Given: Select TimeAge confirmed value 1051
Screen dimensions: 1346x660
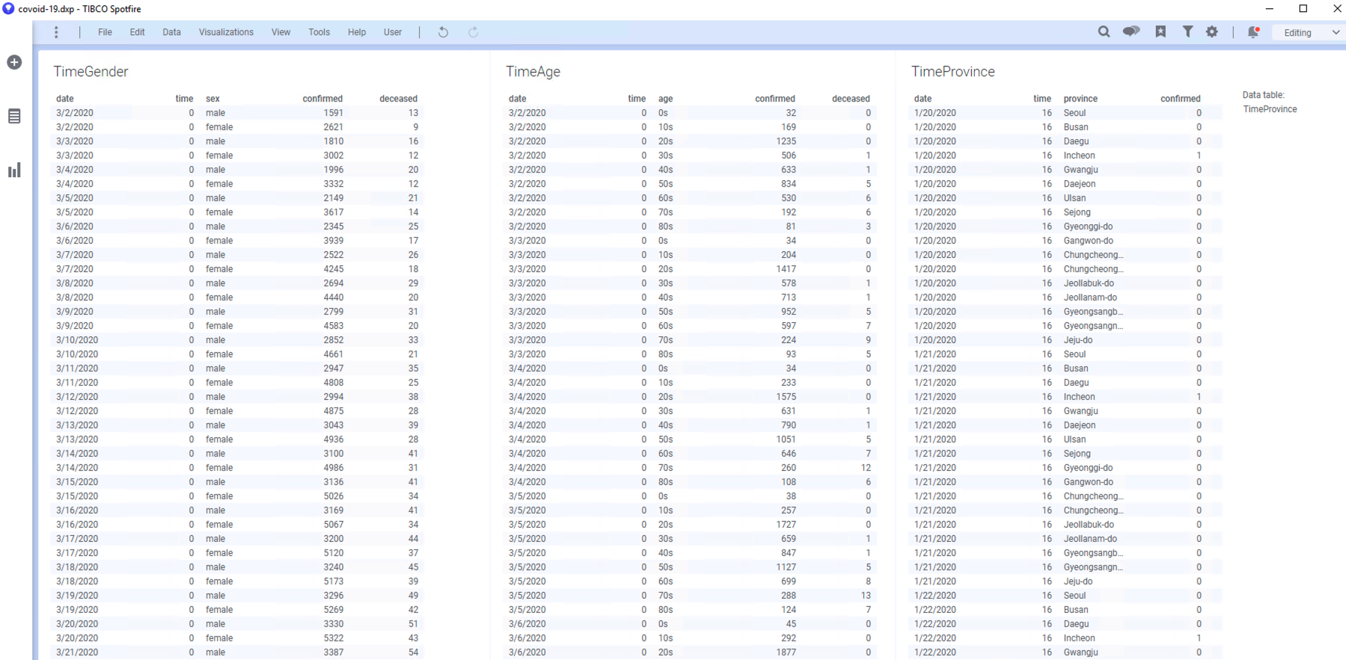Looking at the screenshot, I should coord(786,440).
